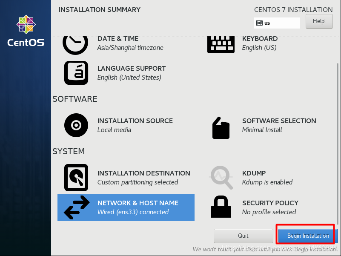Click the CentOS logo in sidebar

pyautogui.click(x=26, y=31)
